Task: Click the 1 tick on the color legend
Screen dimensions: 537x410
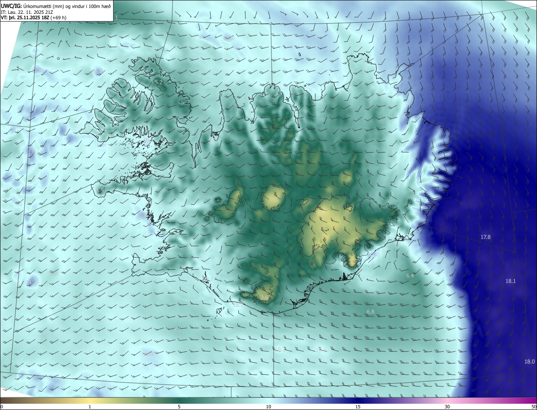Action: click(90, 407)
